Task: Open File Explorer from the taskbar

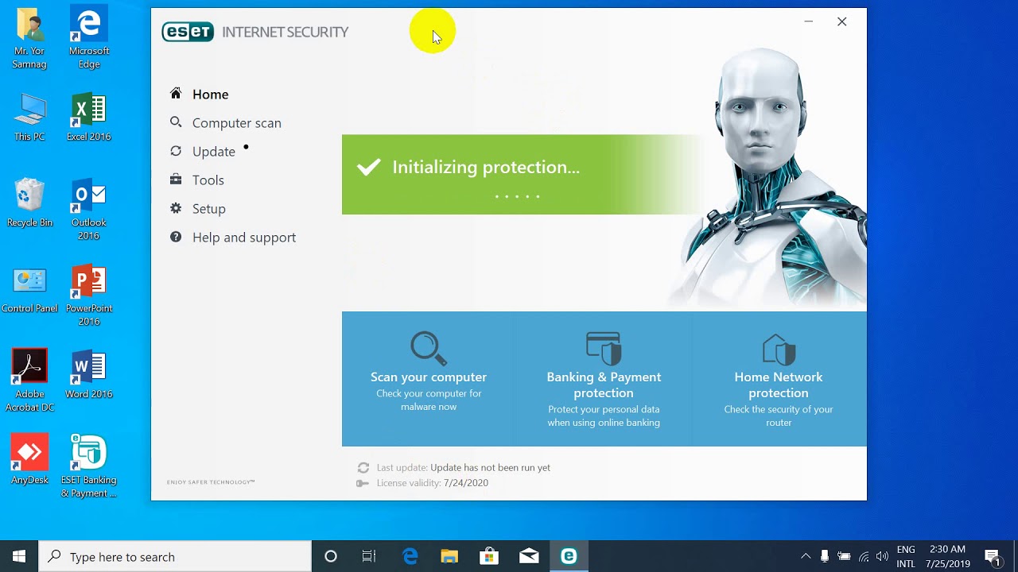Action: pos(449,556)
